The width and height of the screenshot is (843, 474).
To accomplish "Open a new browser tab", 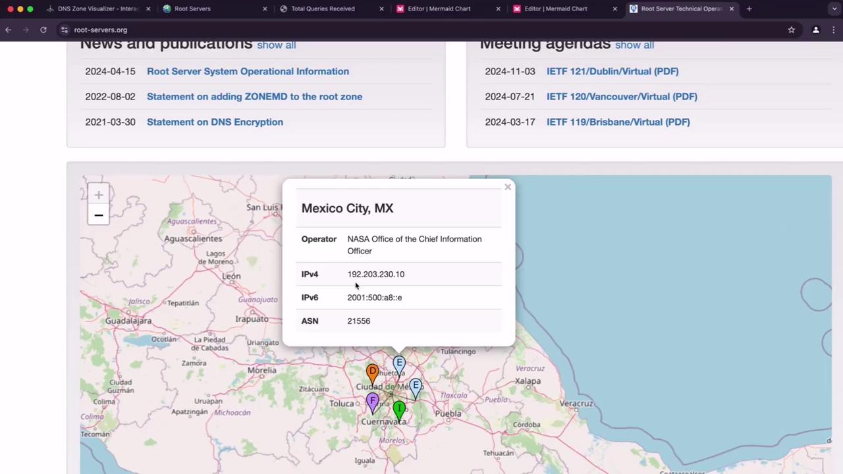I will tap(749, 9).
